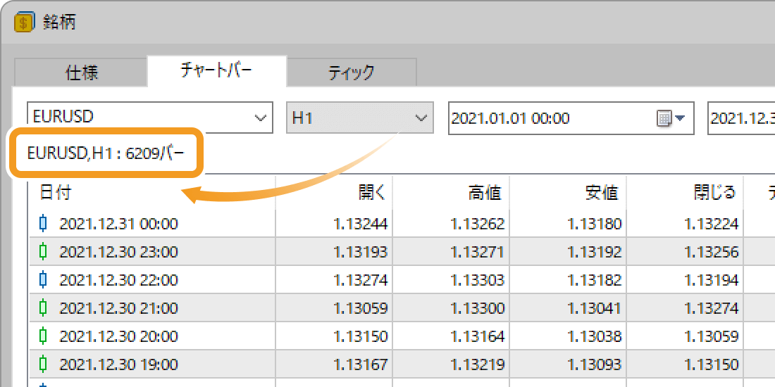Sort by the 閉じる column header
The image size is (775, 387).
pyautogui.click(x=685, y=193)
